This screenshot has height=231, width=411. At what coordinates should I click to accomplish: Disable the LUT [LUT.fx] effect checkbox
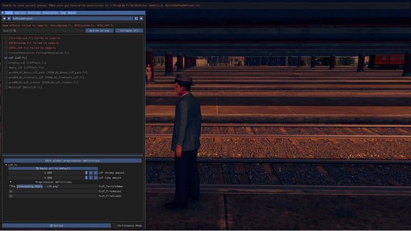6,58
